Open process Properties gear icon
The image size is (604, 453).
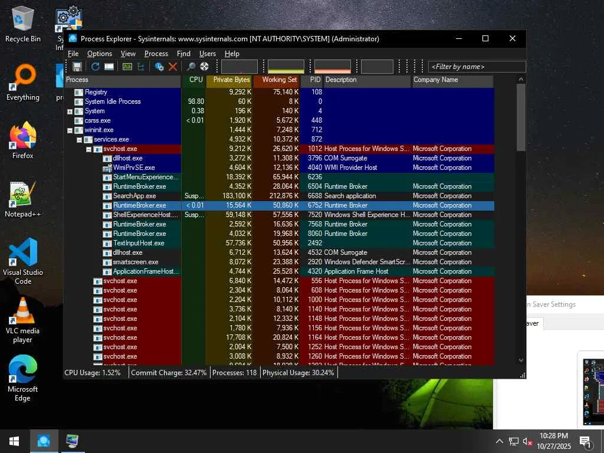tap(159, 67)
